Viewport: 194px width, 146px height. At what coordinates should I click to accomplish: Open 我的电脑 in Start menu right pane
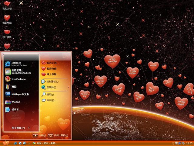49,68
